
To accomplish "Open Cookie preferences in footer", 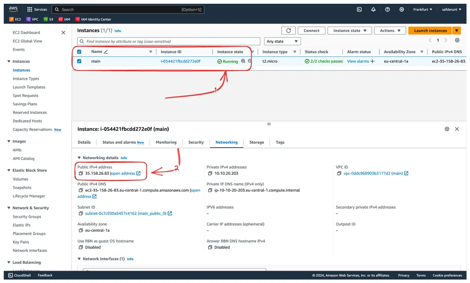I will (x=447, y=275).
